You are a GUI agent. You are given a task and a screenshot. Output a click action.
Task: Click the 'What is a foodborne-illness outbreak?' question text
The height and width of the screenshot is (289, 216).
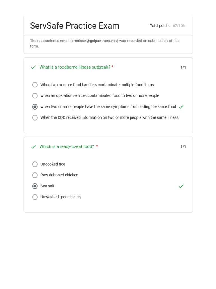75,67
